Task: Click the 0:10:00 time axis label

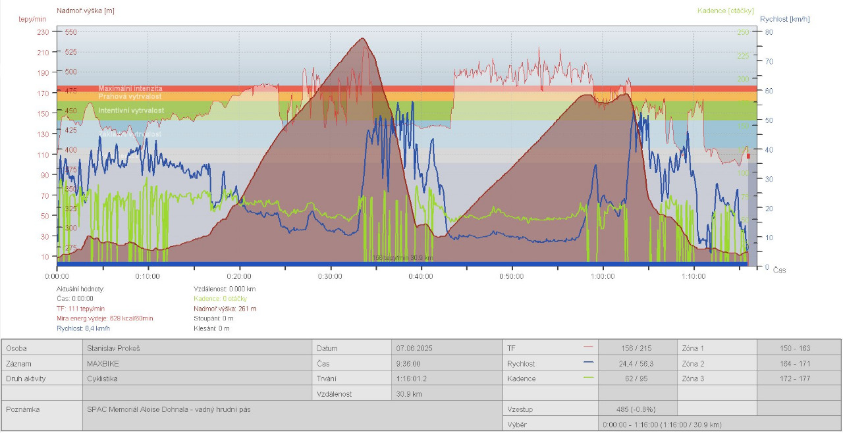Action: coord(148,276)
